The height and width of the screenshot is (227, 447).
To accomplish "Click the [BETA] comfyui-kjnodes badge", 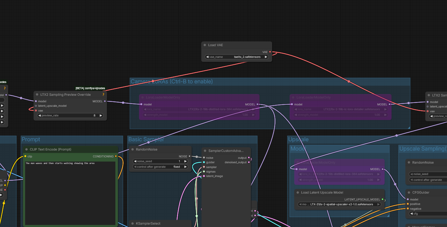I will click(x=90, y=88).
